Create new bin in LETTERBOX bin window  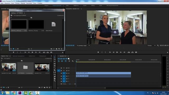tap(57, 49)
